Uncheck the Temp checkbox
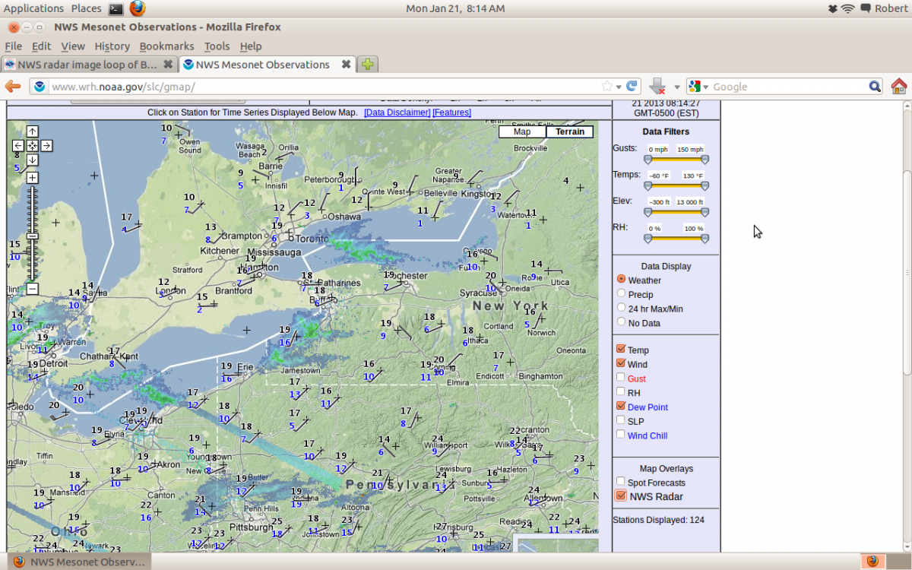Image resolution: width=912 pixels, height=570 pixels. [x=621, y=350]
